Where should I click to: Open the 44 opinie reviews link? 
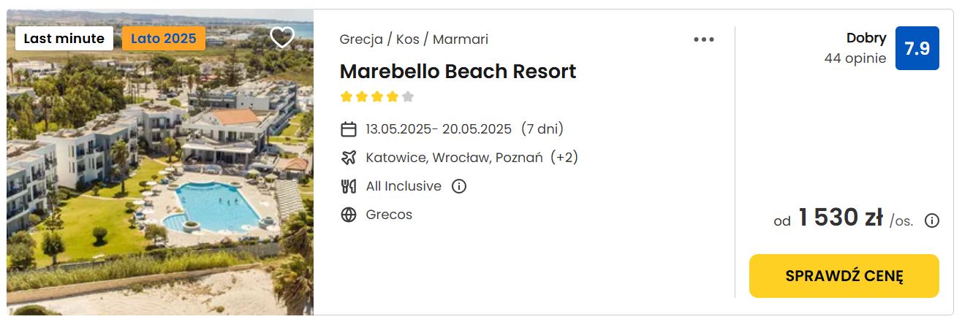click(x=855, y=58)
